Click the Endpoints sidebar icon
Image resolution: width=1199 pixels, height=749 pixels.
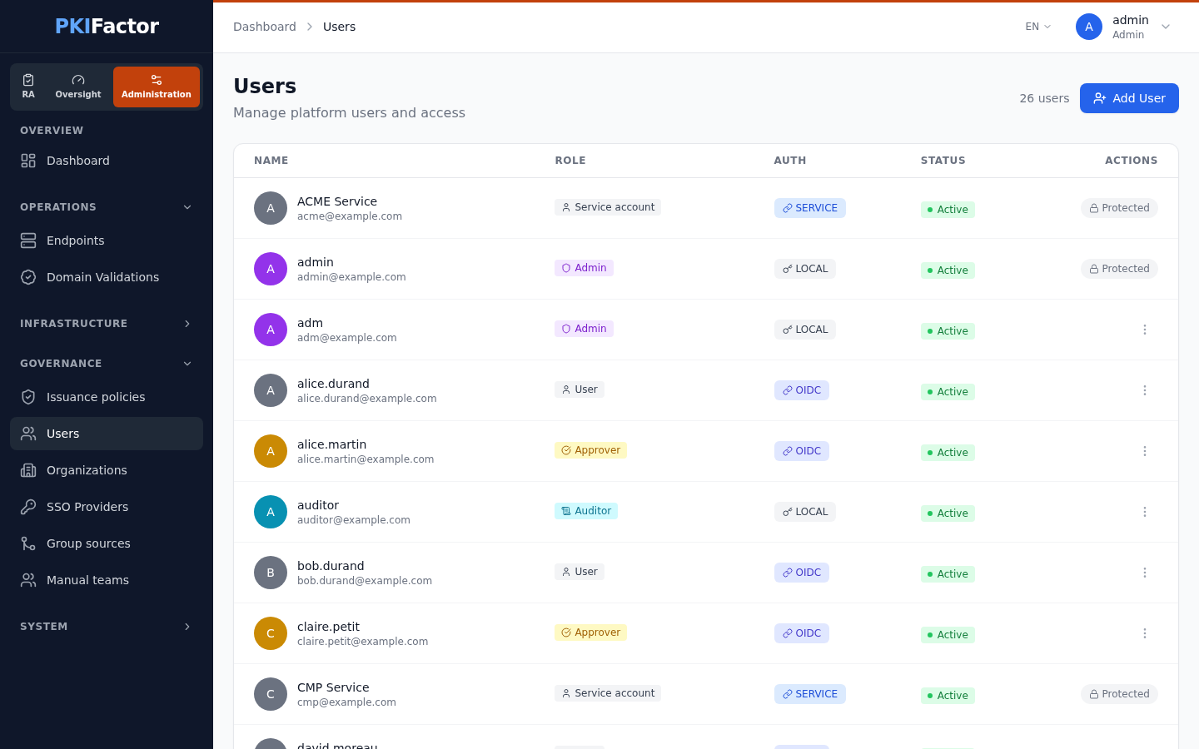pyautogui.click(x=28, y=241)
